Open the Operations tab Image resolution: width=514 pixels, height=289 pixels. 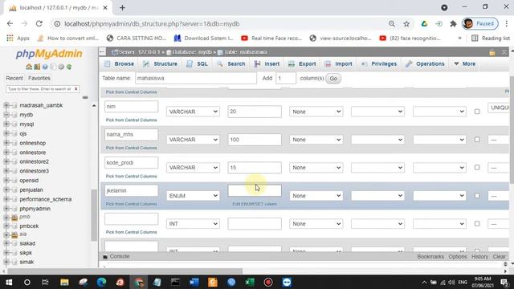click(x=425, y=63)
